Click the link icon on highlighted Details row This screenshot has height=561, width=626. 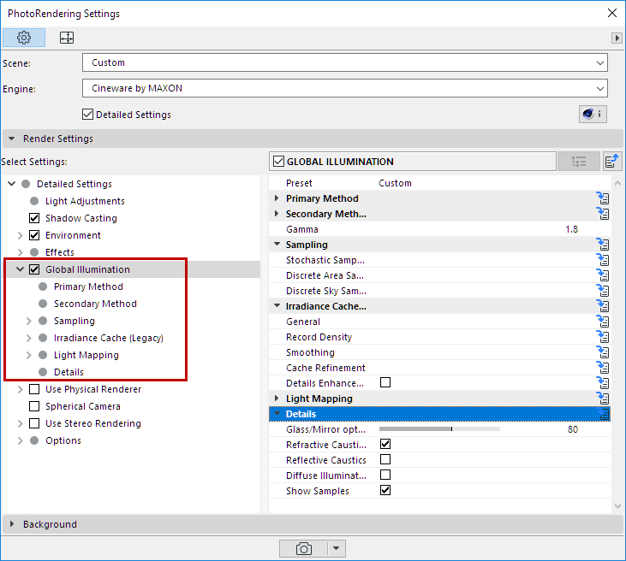[603, 414]
